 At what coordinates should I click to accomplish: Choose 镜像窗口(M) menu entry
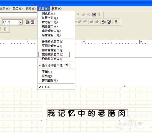(56, 26)
